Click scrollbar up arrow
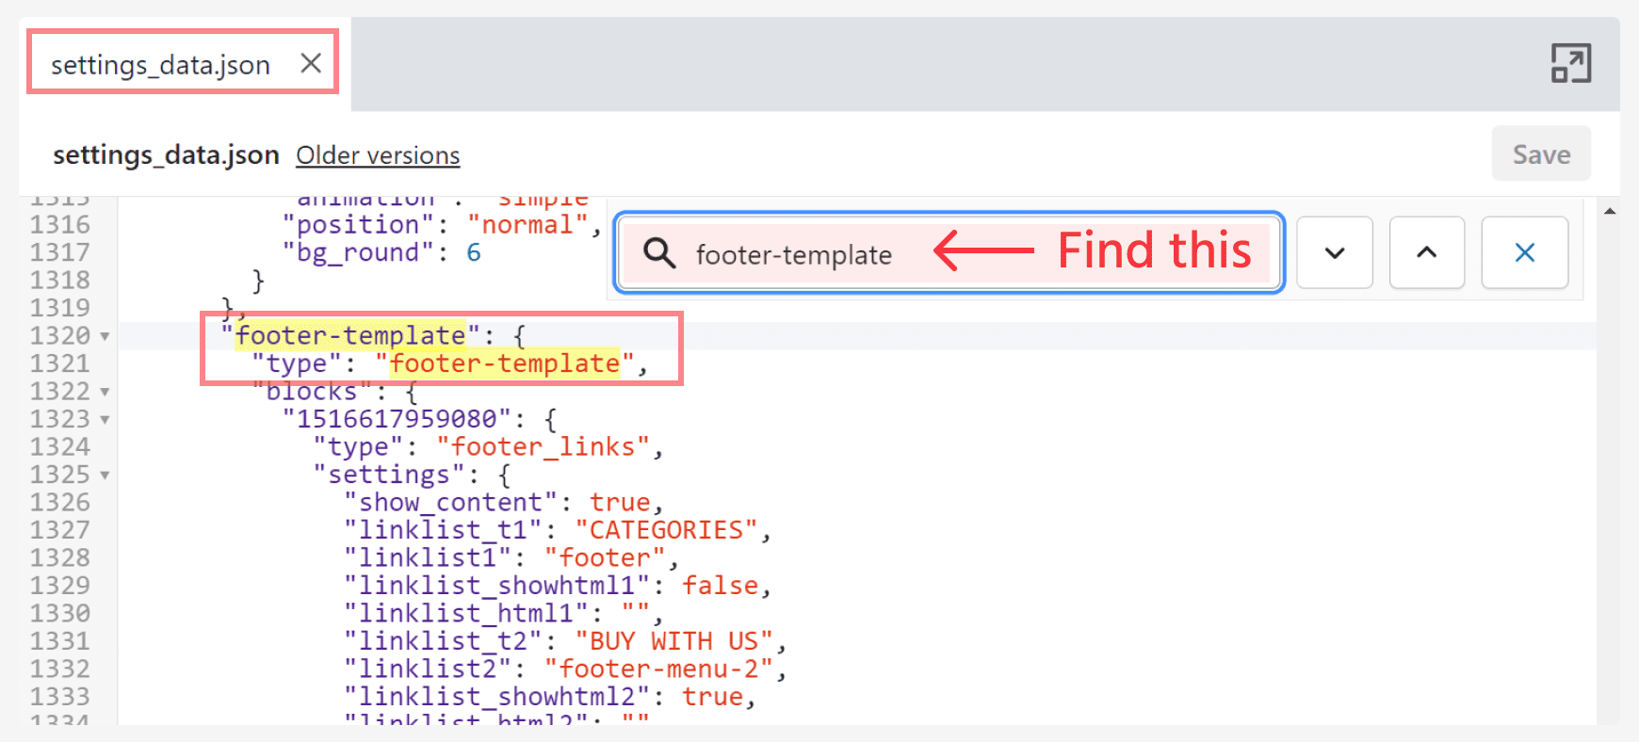1639x742 pixels. tap(1610, 212)
